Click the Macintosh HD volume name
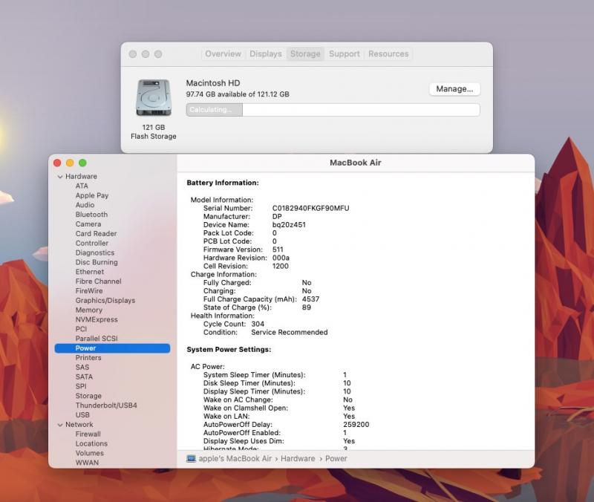594x502 pixels. (213, 83)
